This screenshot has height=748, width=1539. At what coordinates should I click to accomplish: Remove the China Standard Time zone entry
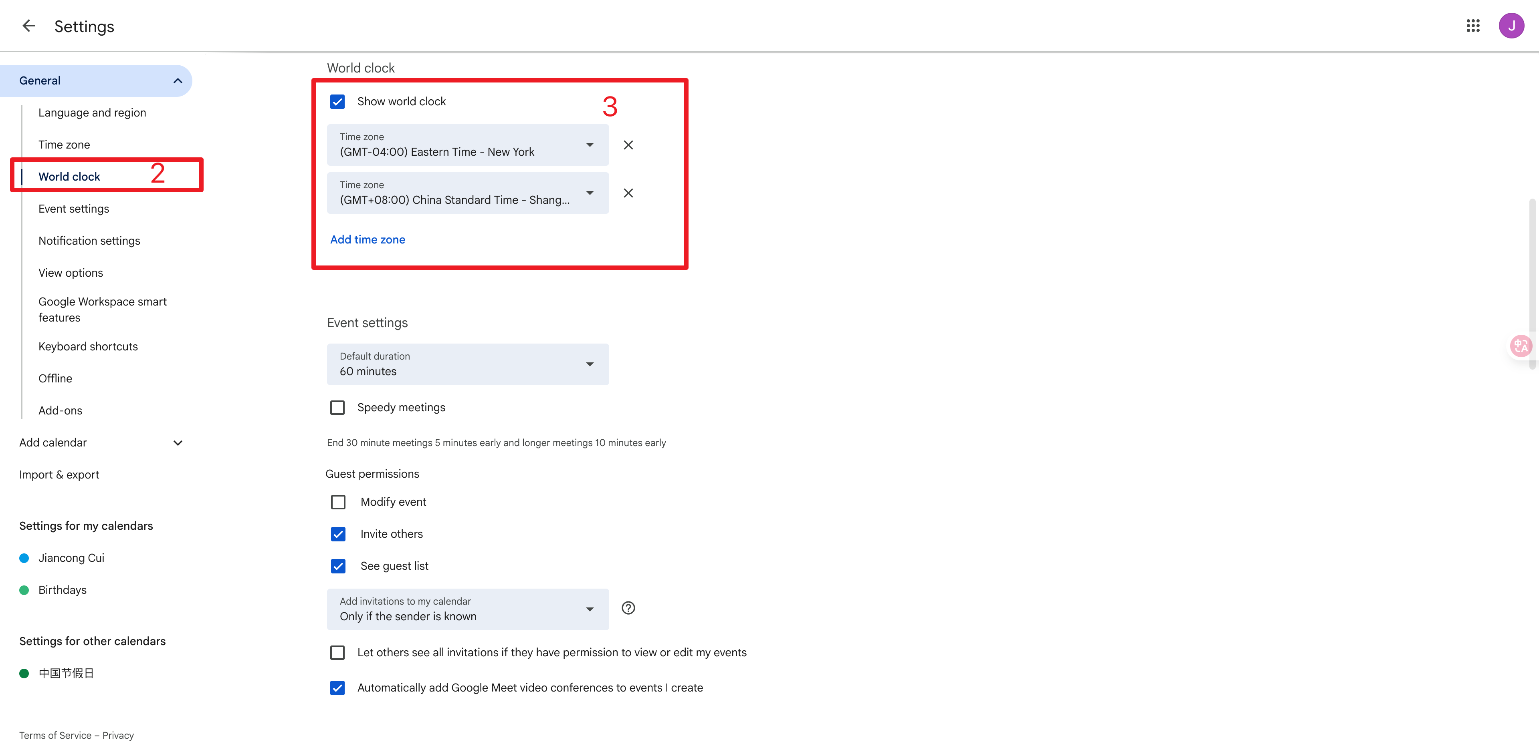point(628,193)
